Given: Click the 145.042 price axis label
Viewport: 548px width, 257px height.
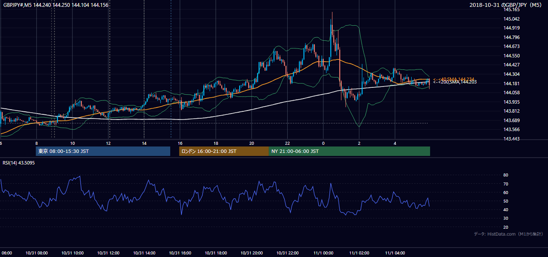Looking at the screenshot, I should (512, 19).
